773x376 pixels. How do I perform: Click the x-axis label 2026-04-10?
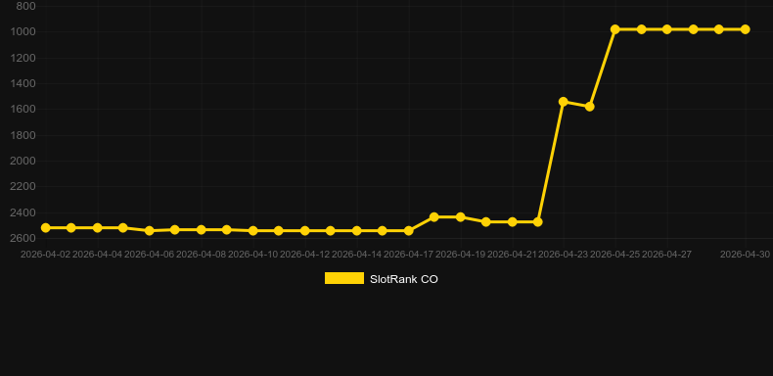tap(252, 255)
